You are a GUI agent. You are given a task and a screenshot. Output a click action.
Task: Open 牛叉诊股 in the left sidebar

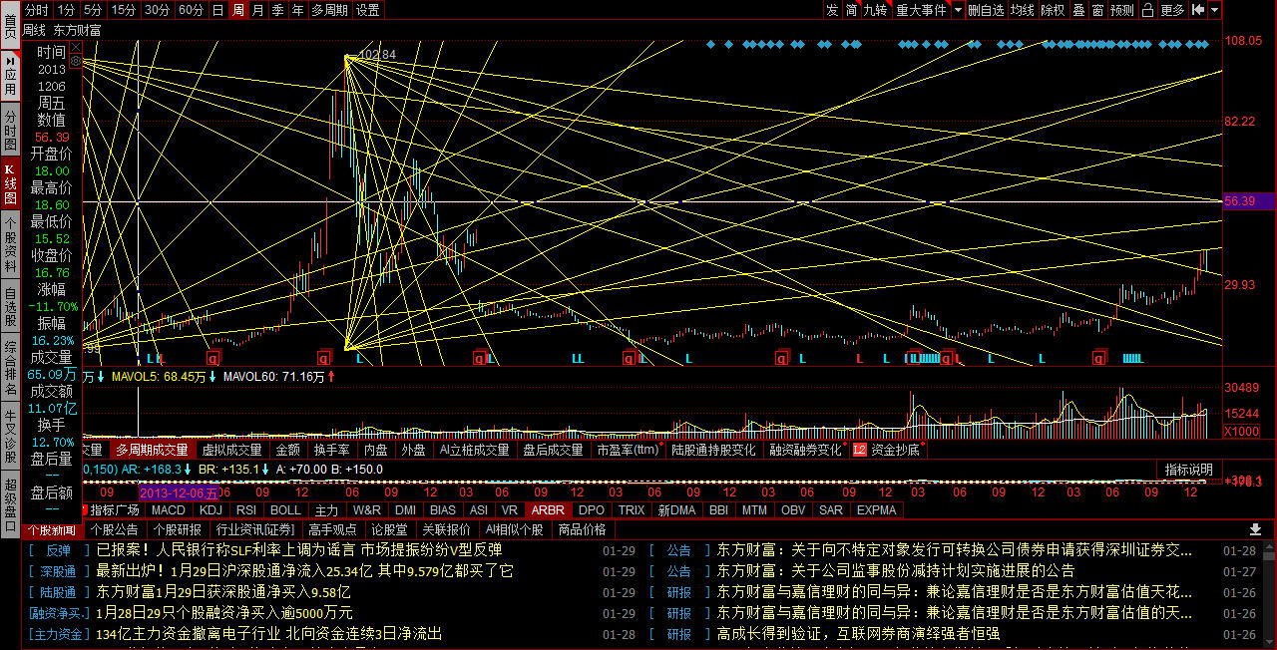point(10,436)
